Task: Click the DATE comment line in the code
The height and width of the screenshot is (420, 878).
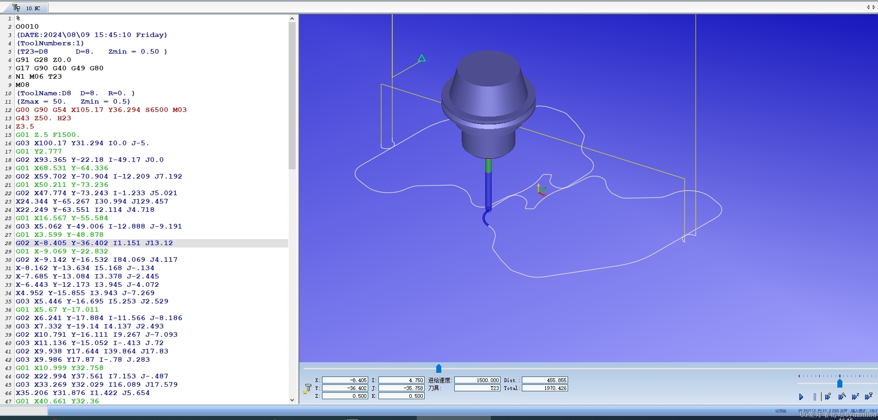Action: click(x=92, y=35)
